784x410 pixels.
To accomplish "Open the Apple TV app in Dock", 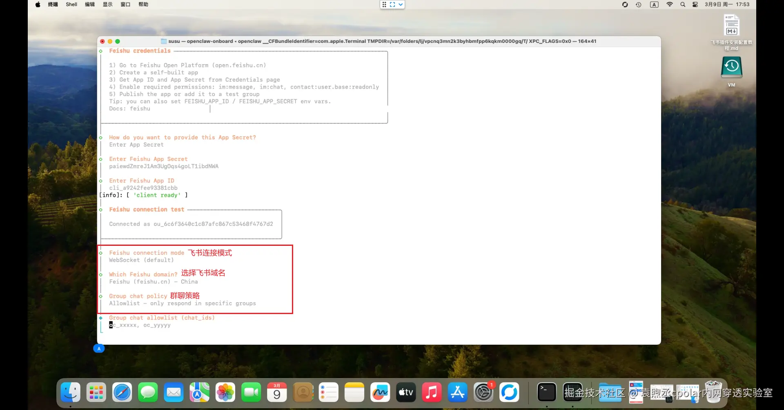I will tap(406, 392).
